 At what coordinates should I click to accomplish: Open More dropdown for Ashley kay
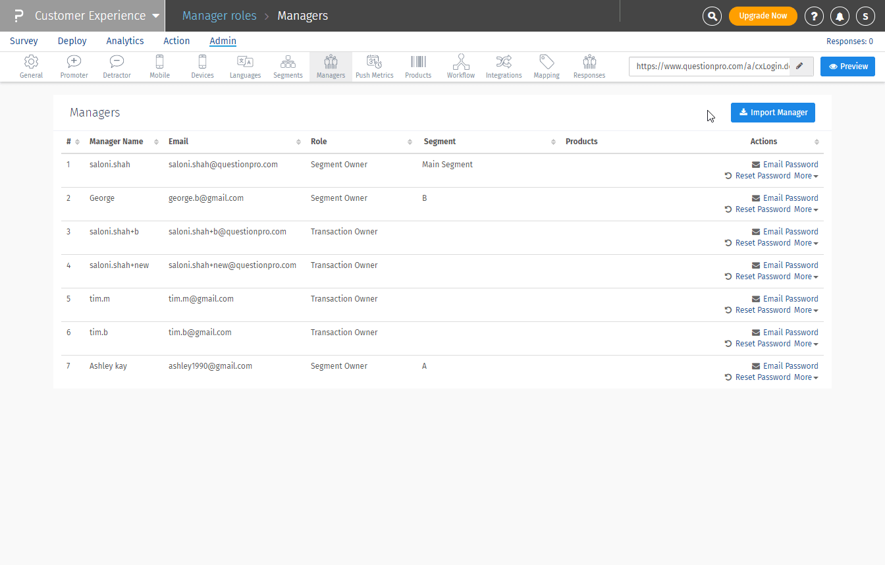tap(806, 377)
